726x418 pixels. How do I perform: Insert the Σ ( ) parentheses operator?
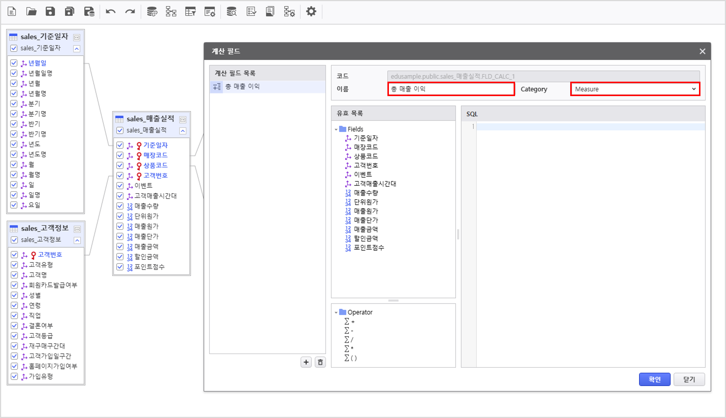point(350,358)
